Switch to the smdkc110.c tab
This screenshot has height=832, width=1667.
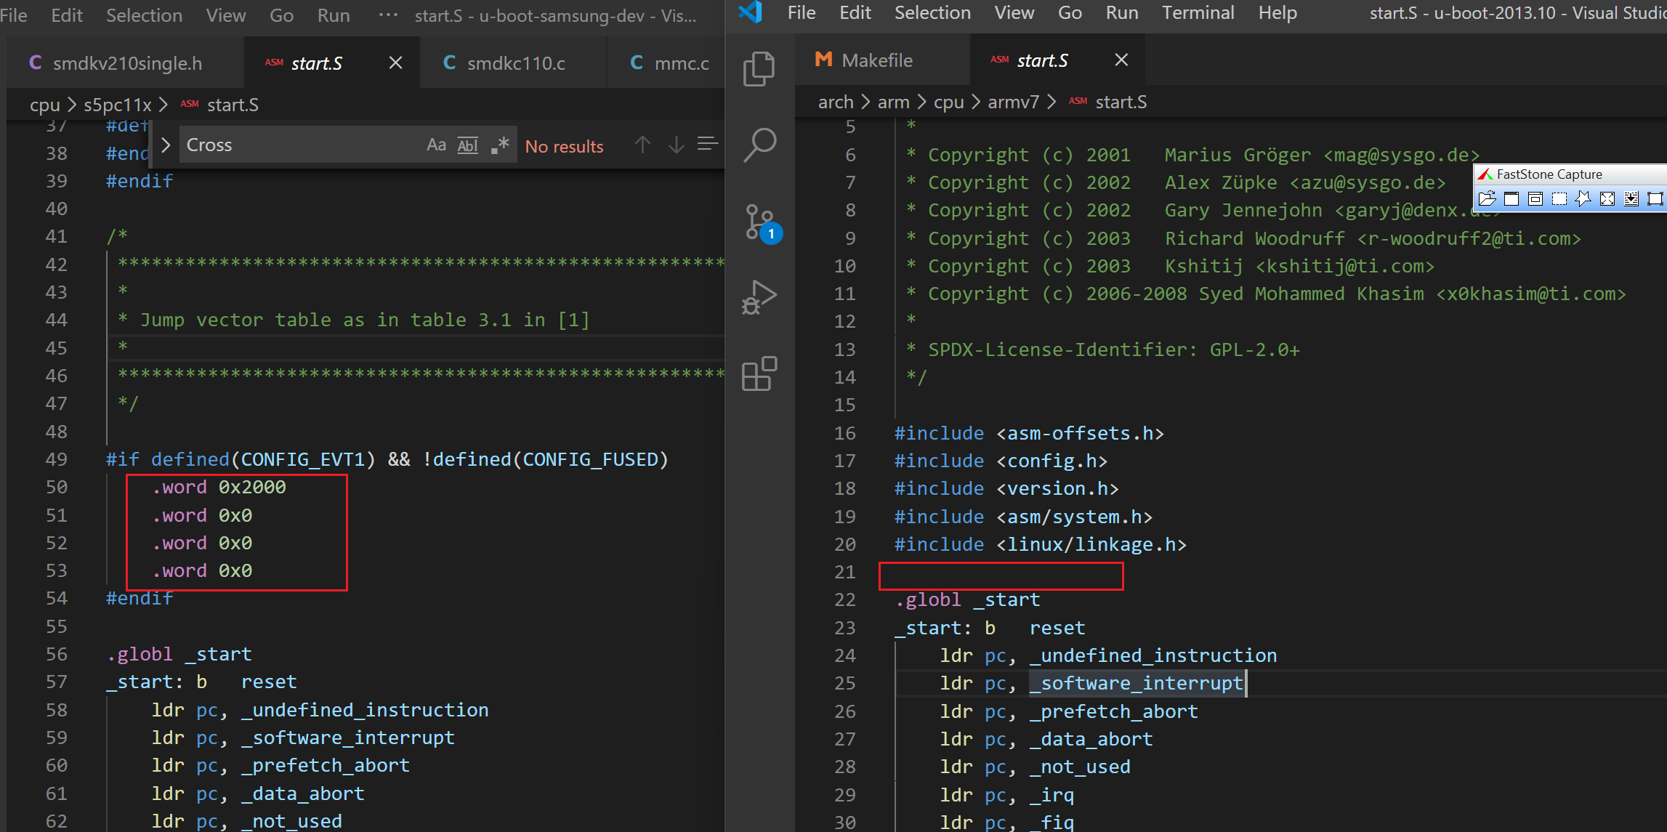point(513,63)
